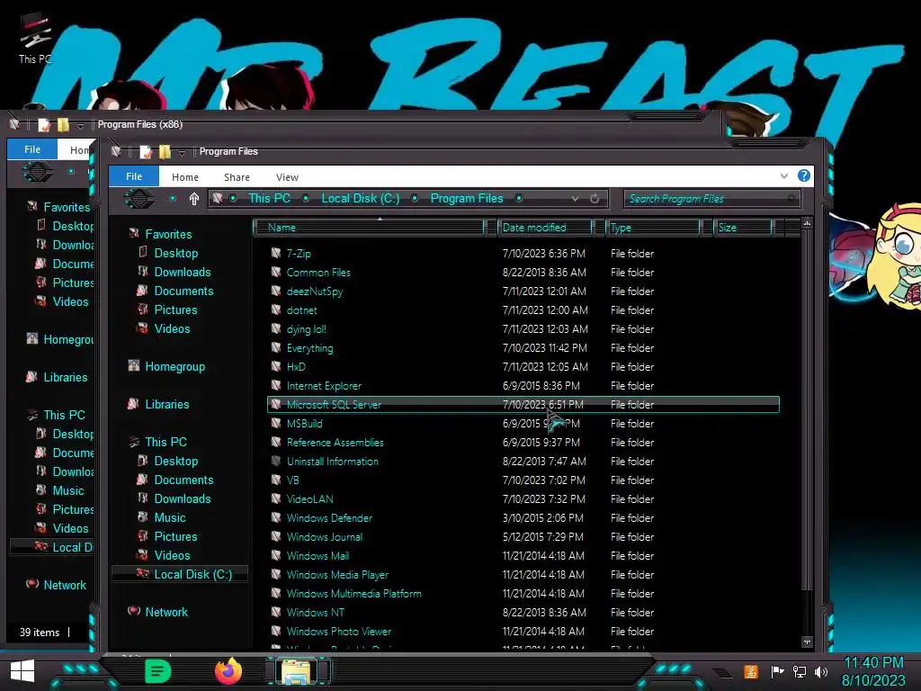Select the Windows Photo Viewer folder
The height and width of the screenshot is (691, 921).
pyautogui.click(x=338, y=631)
